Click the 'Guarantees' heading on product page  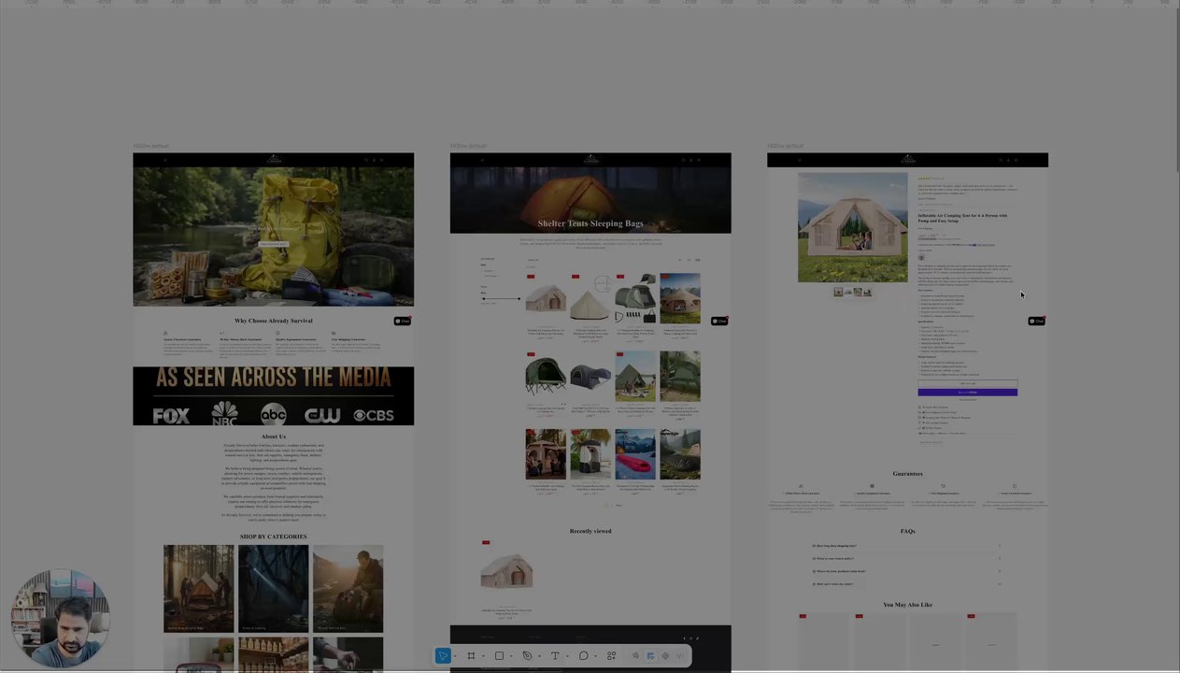[x=907, y=474]
